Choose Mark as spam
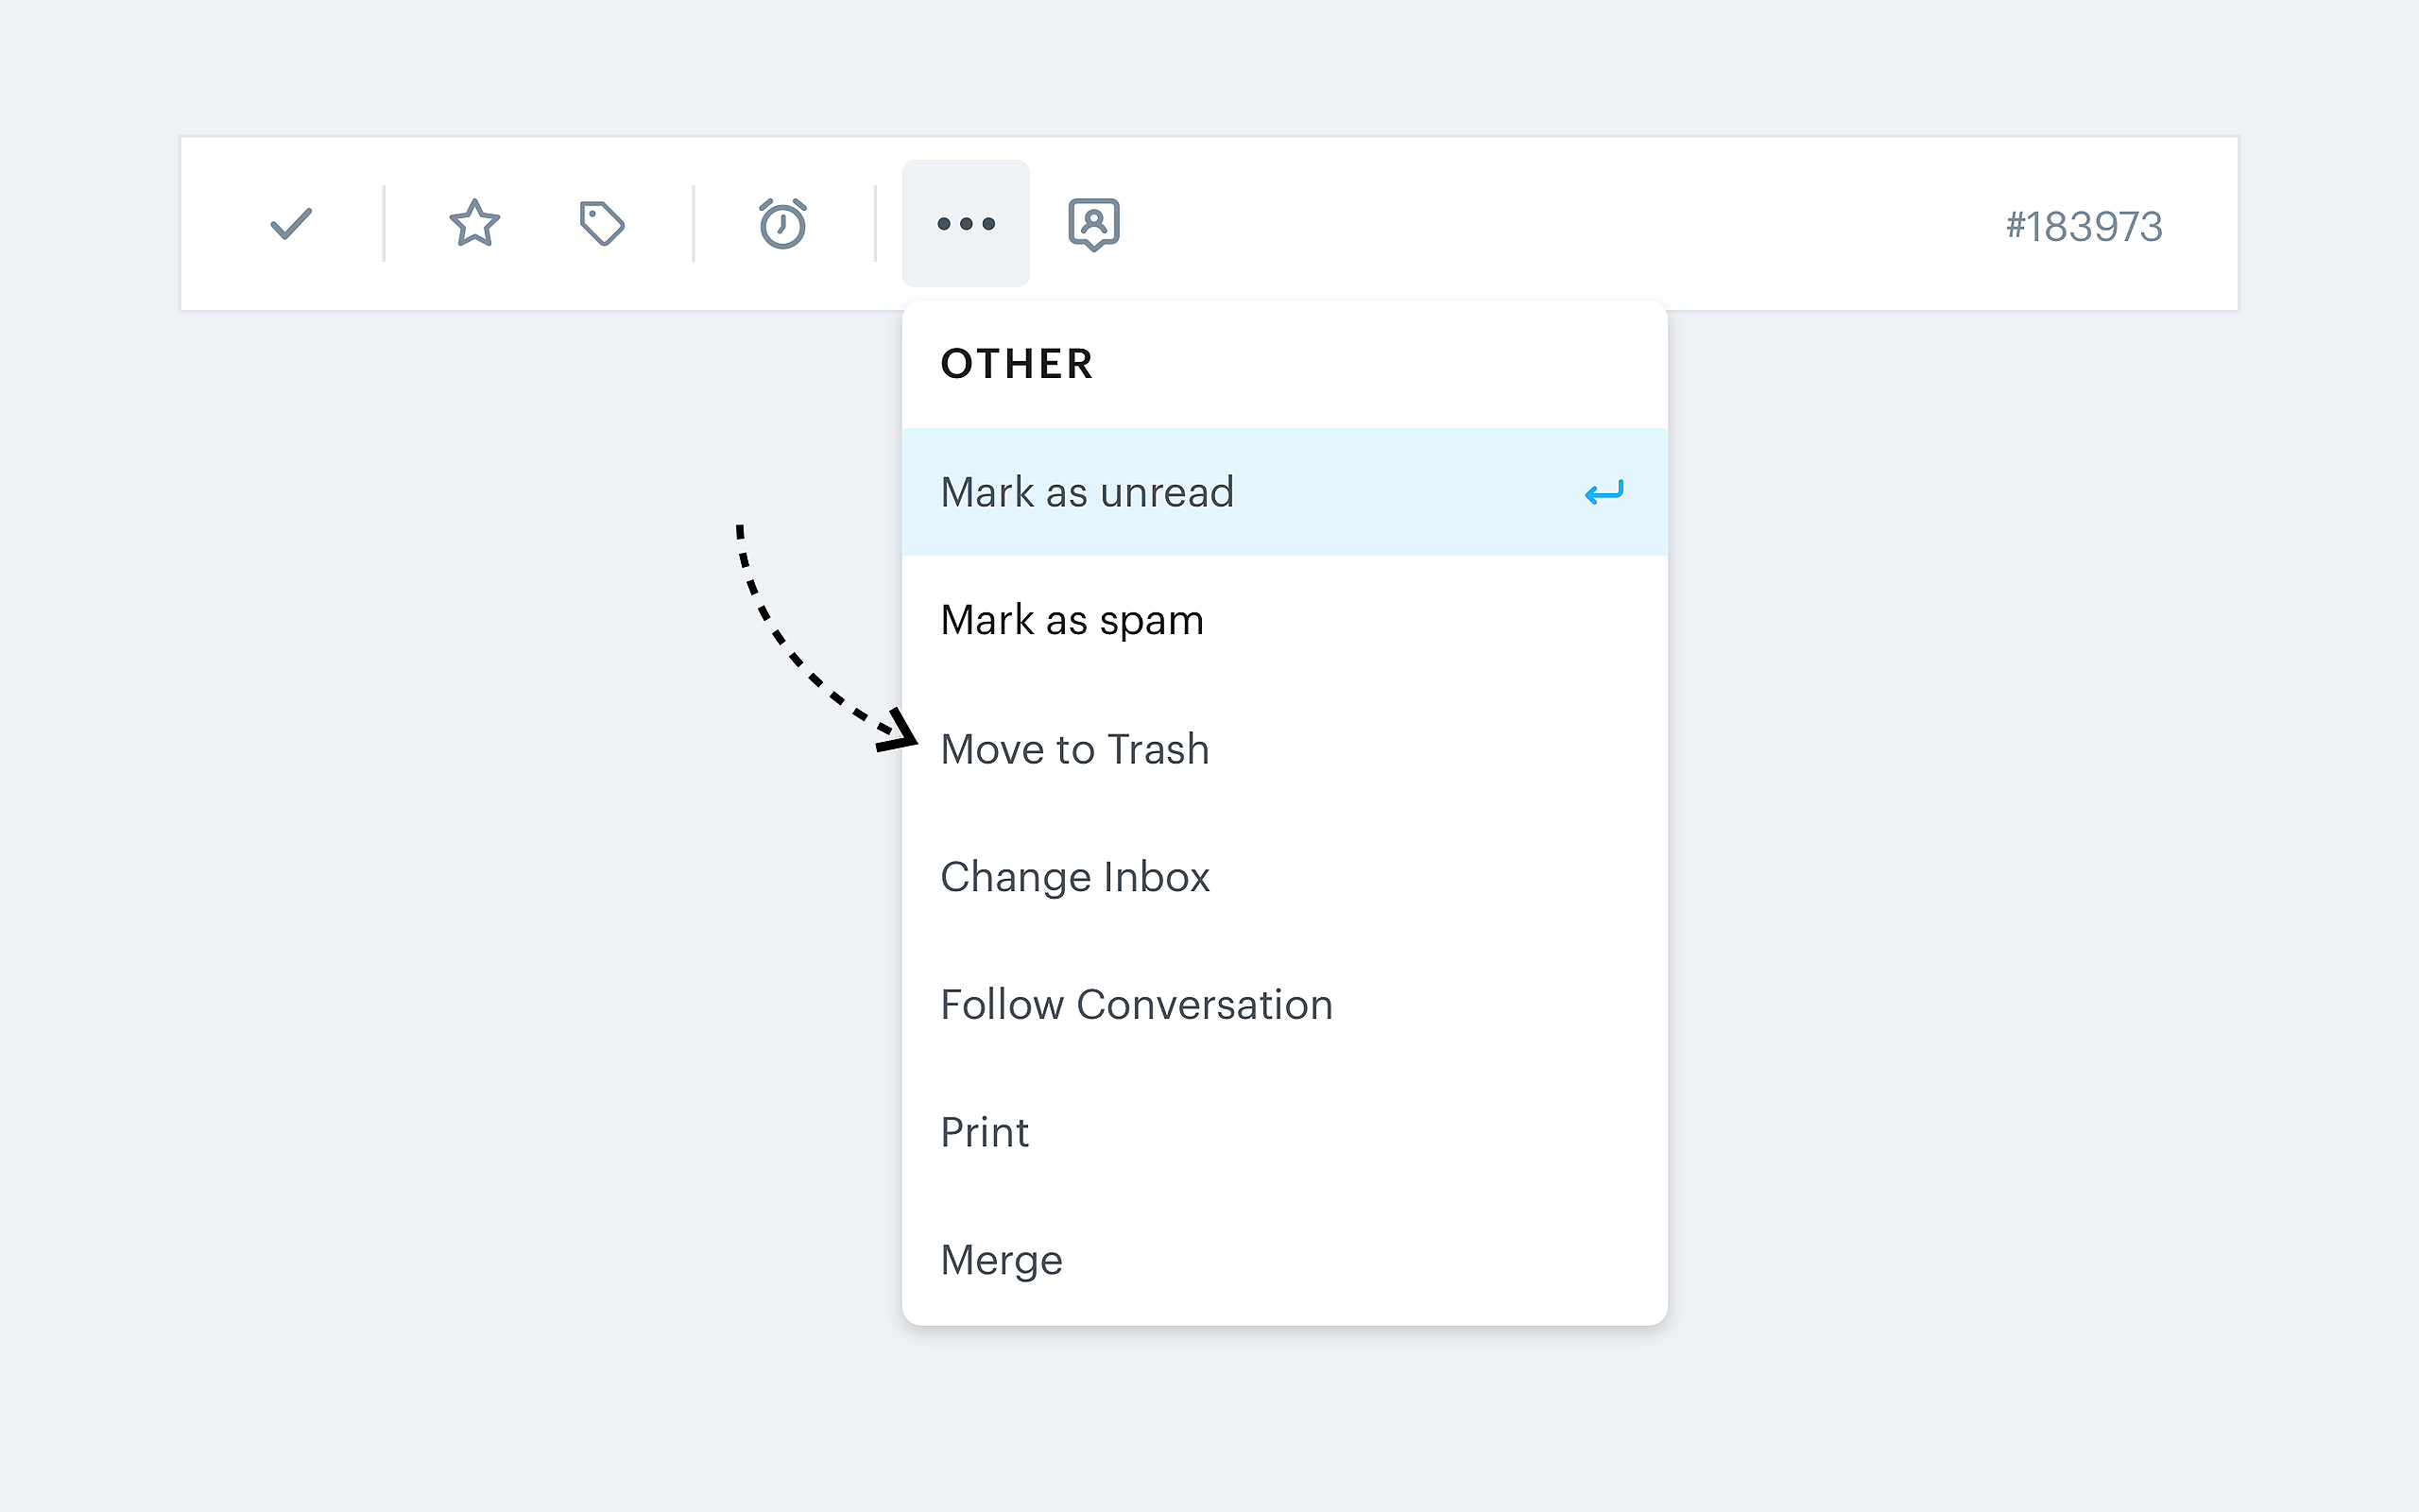2419x1512 pixels. click(x=1072, y=621)
